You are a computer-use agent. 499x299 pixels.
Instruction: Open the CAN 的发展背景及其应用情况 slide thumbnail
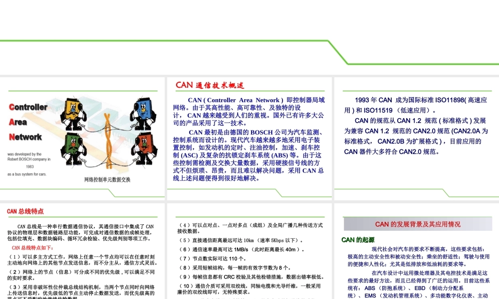[x=417, y=251]
